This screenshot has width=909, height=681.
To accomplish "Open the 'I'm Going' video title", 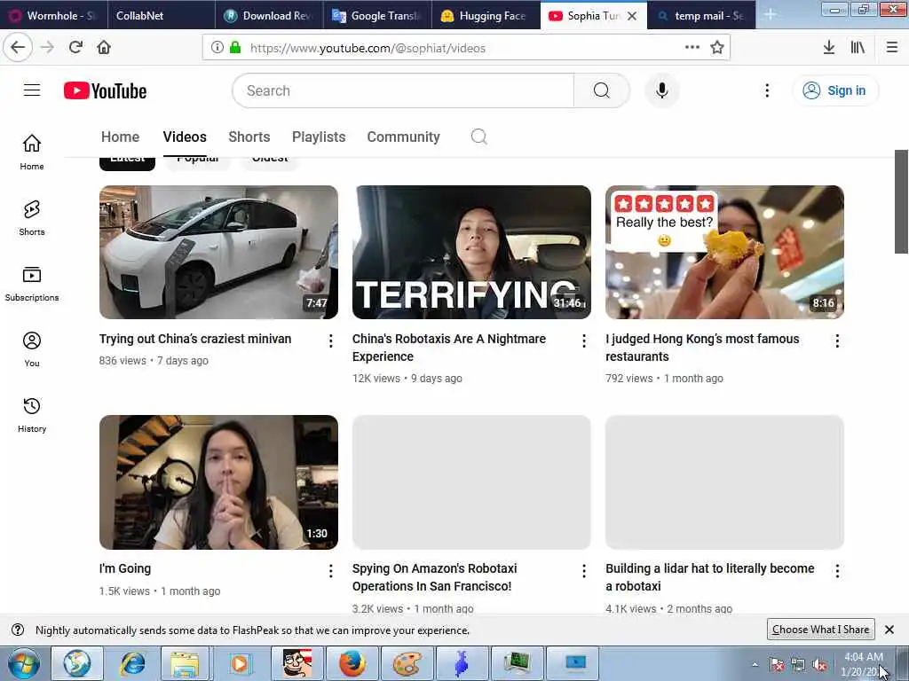I will (x=124, y=568).
